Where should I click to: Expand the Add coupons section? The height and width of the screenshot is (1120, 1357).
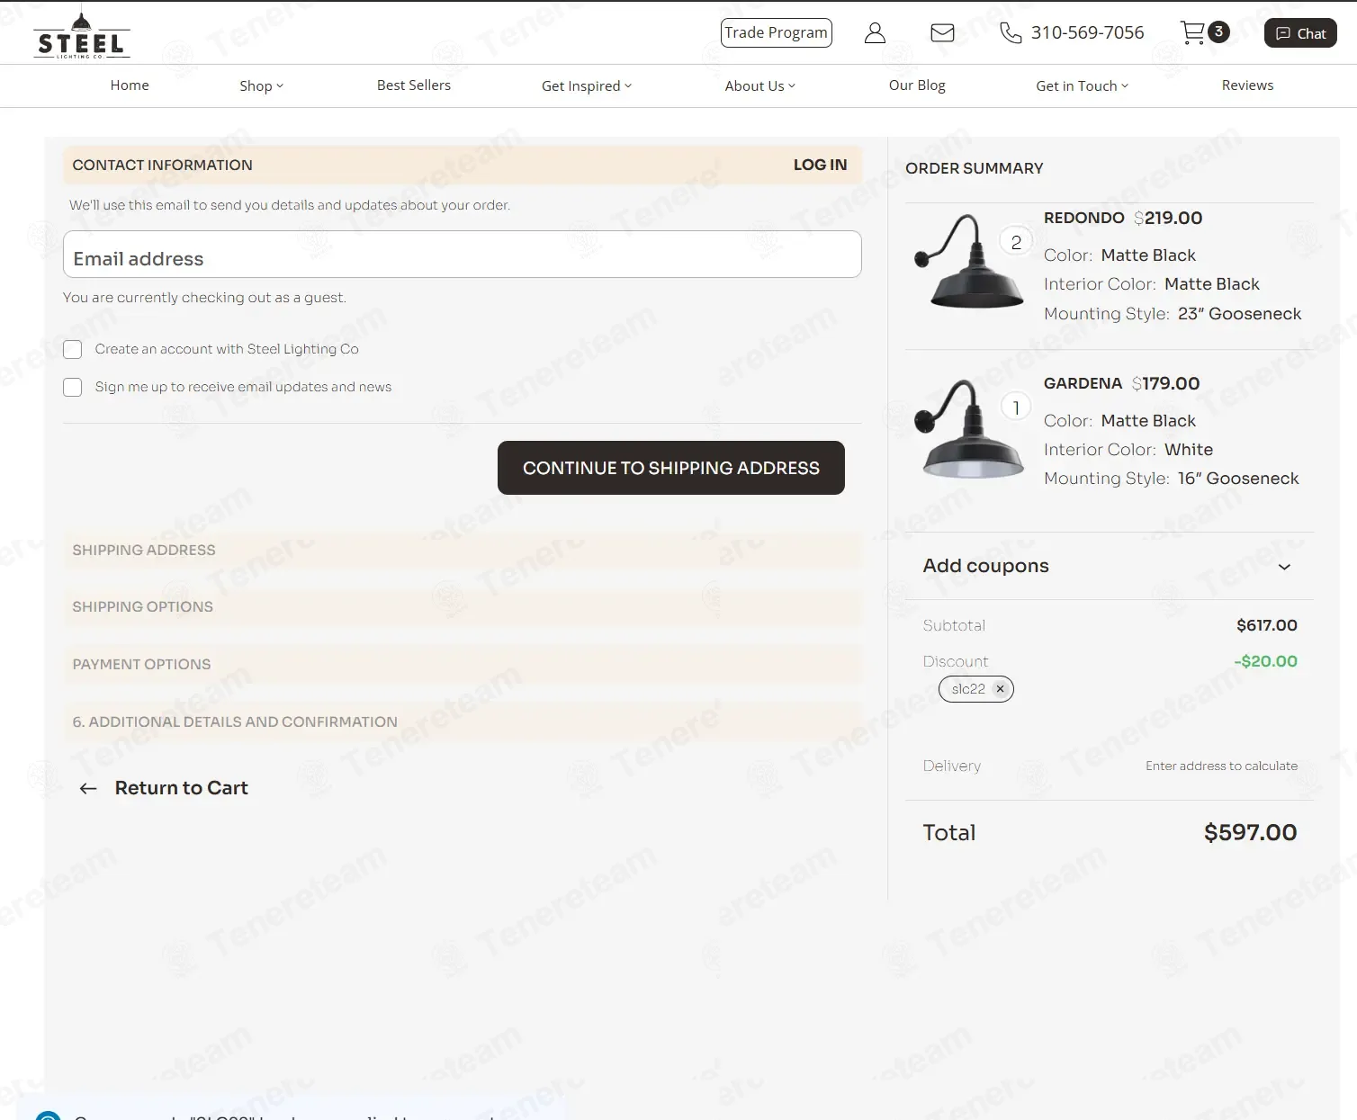click(1109, 567)
